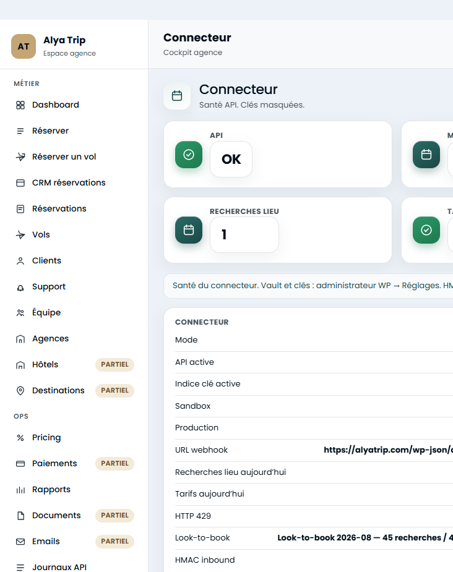
Task: Click the 'HMAC inbound' row label
Action: pos(205,560)
